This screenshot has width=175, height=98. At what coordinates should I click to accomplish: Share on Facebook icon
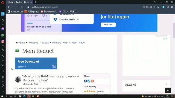(x=85, y=81)
